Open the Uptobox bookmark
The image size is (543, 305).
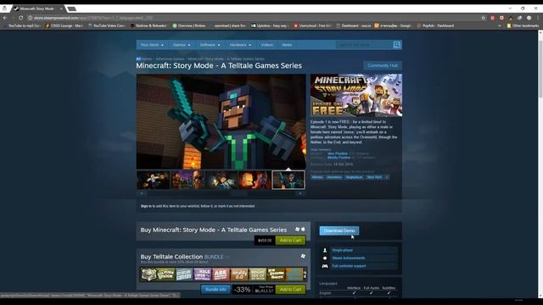(270, 25)
